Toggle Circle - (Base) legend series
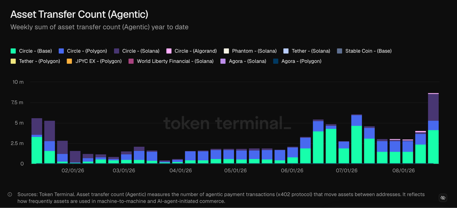This screenshot has width=457, height=208. click(31, 51)
